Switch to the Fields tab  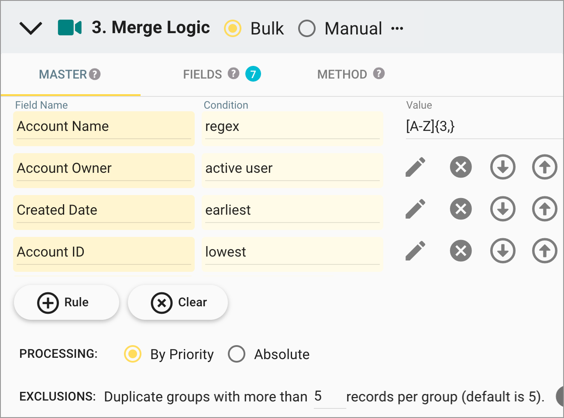[x=203, y=74]
